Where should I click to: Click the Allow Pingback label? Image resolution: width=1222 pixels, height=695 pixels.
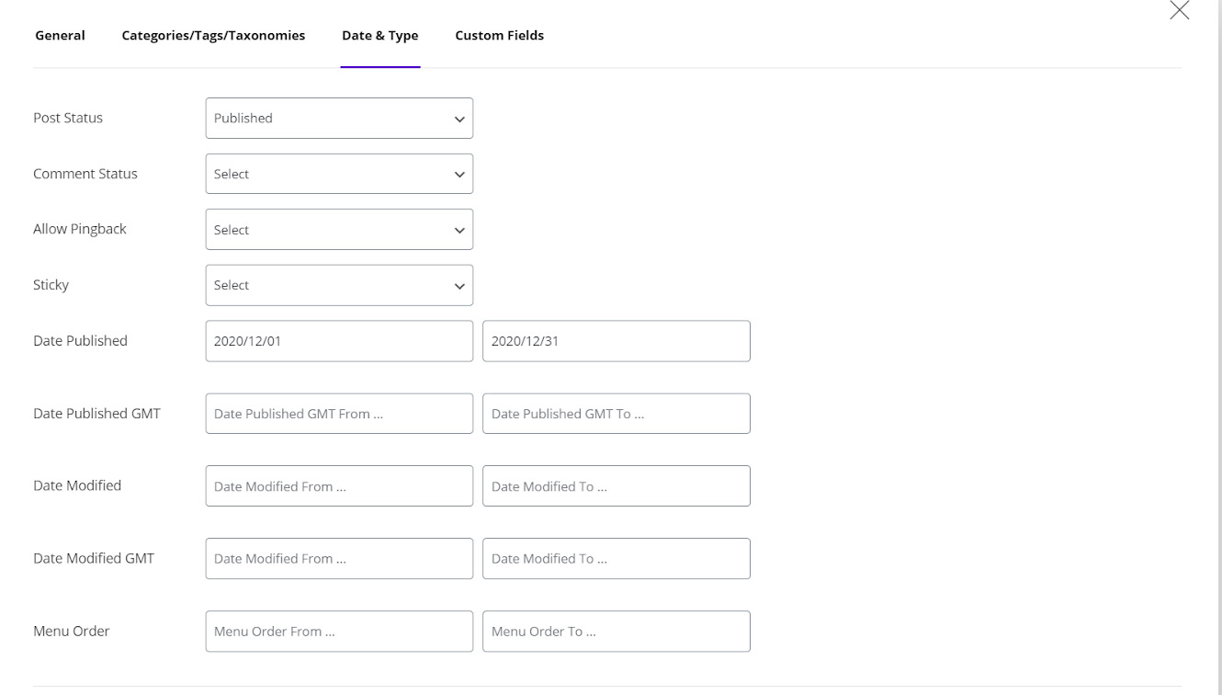coord(80,229)
